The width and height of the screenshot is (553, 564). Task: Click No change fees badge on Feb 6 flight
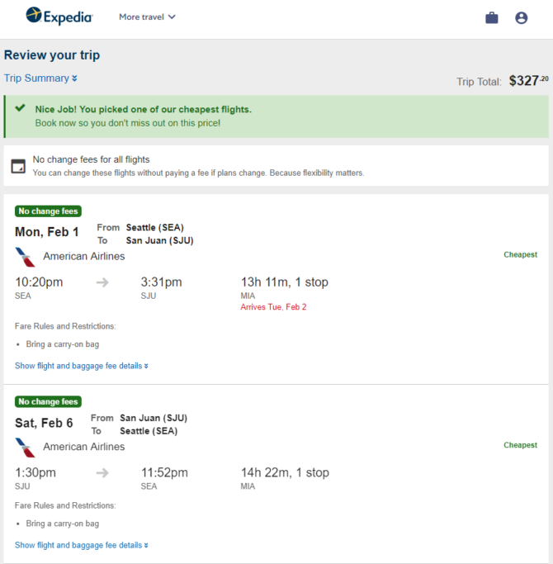pos(48,402)
